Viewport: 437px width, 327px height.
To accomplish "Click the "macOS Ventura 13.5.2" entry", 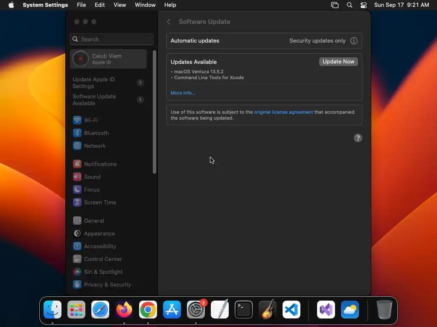I will coord(199,72).
